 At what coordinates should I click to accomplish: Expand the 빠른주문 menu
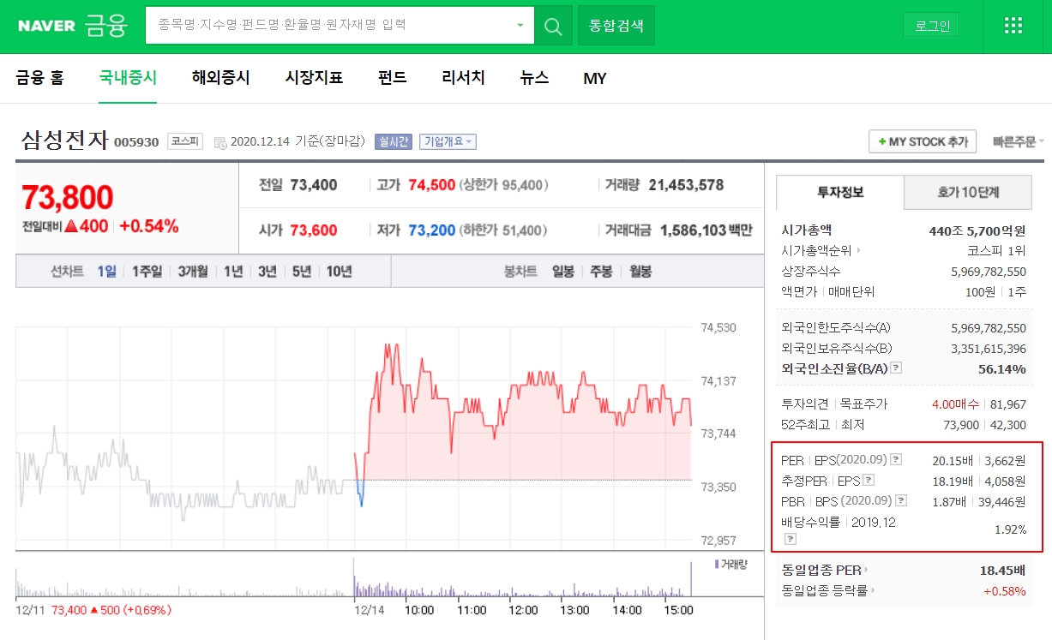(x=1018, y=141)
